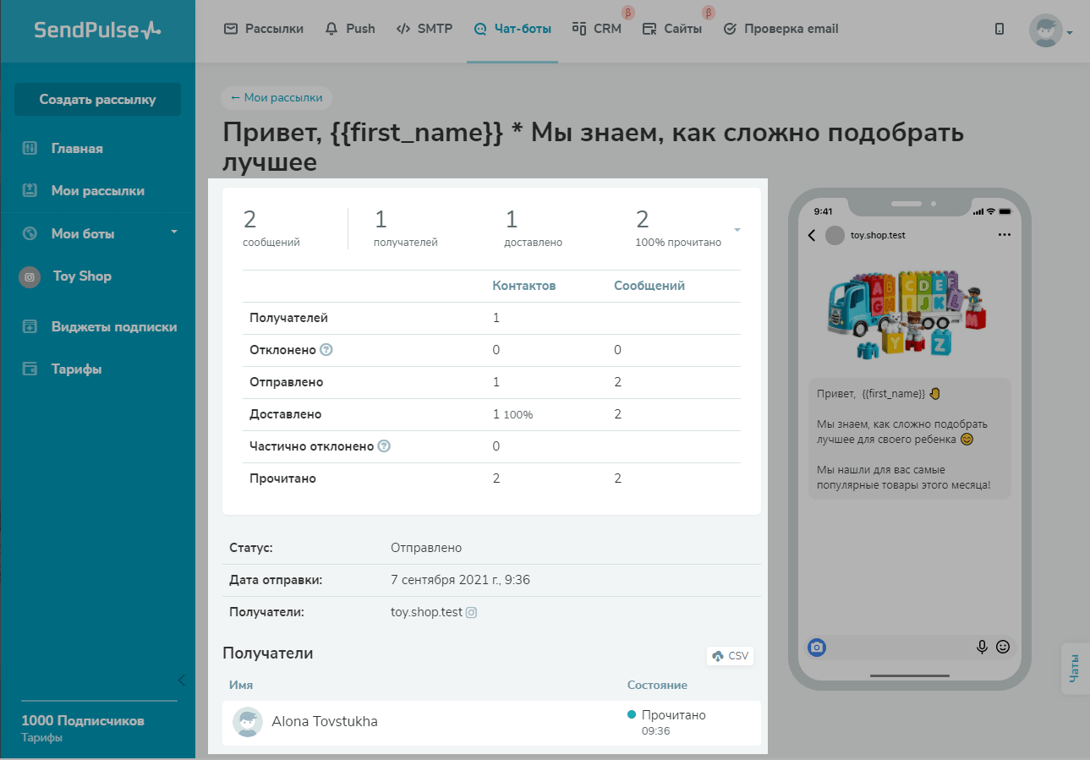The height and width of the screenshot is (760, 1090).
Task: Open three-dots menu in phone preview
Action: (1004, 234)
